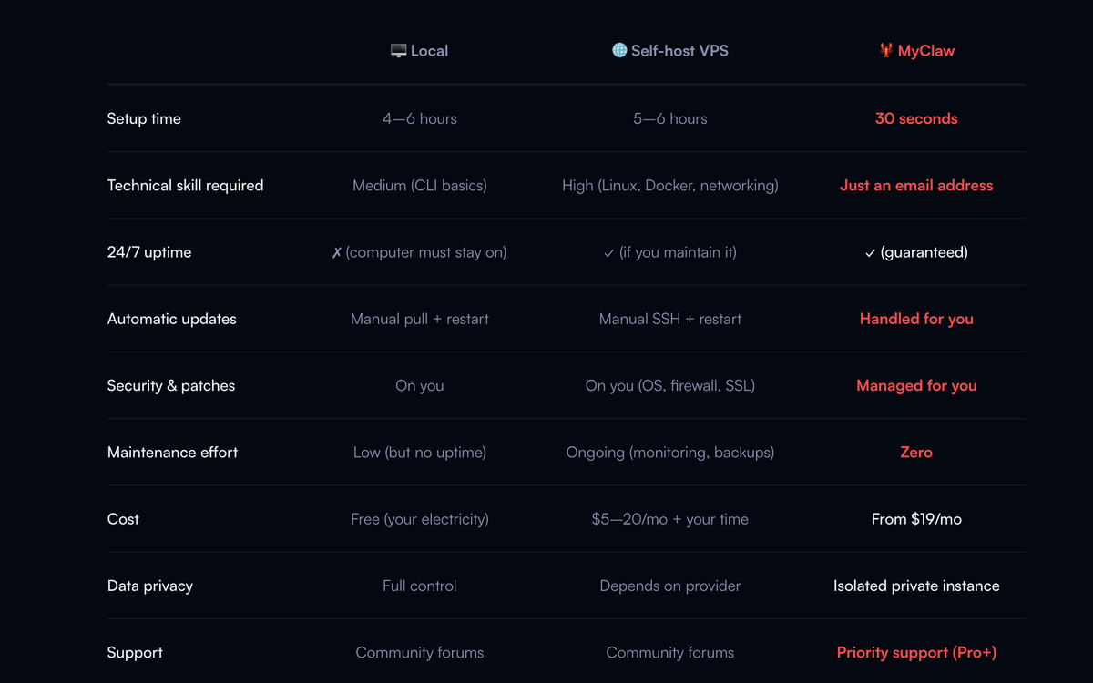This screenshot has width=1093, height=683.
Task: Select 'Community forums' under Self-host VPS
Action: [x=670, y=652]
